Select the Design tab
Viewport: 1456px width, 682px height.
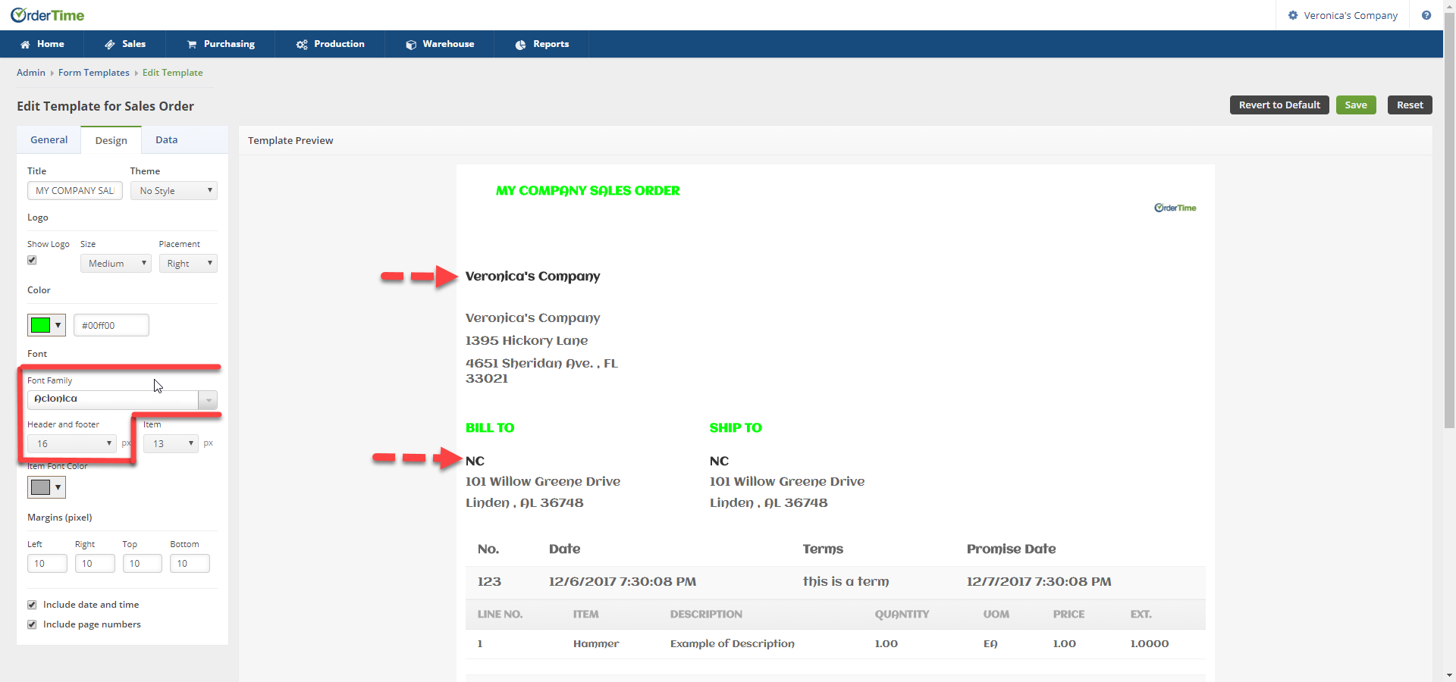point(111,140)
